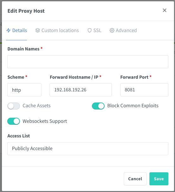This screenshot has height=192, width=175.
Task: Save the proxy host changes
Action: tap(159, 179)
